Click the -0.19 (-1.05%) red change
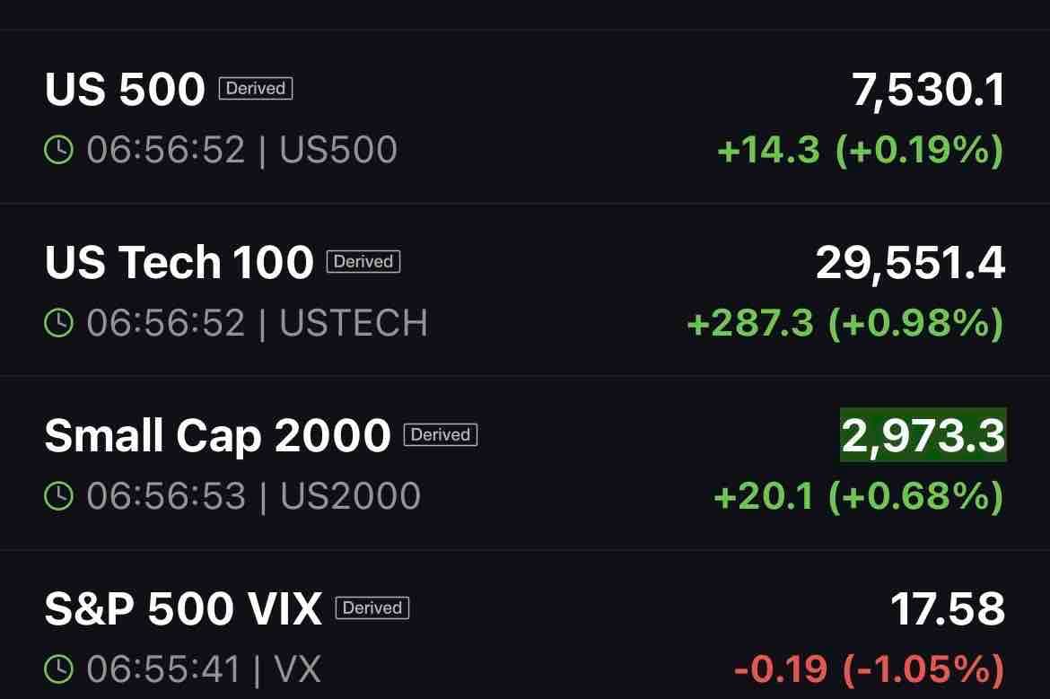 tap(870, 668)
